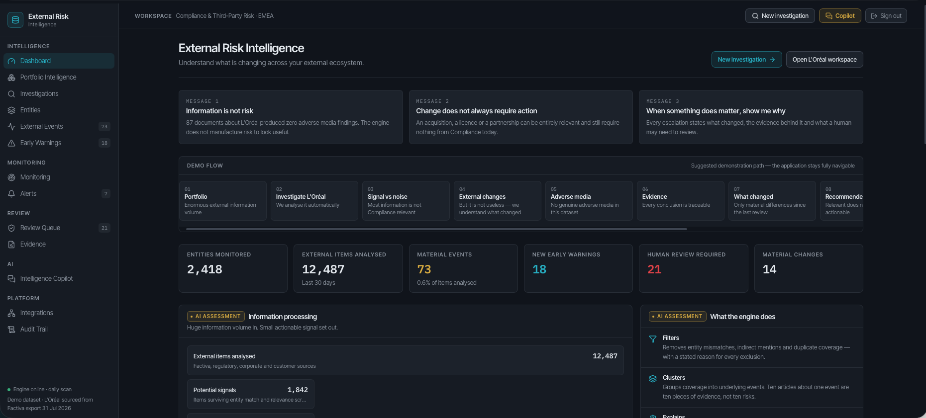Click the Monitoring radar icon
The height and width of the screenshot is (418, 926).
tap(11, 177)
